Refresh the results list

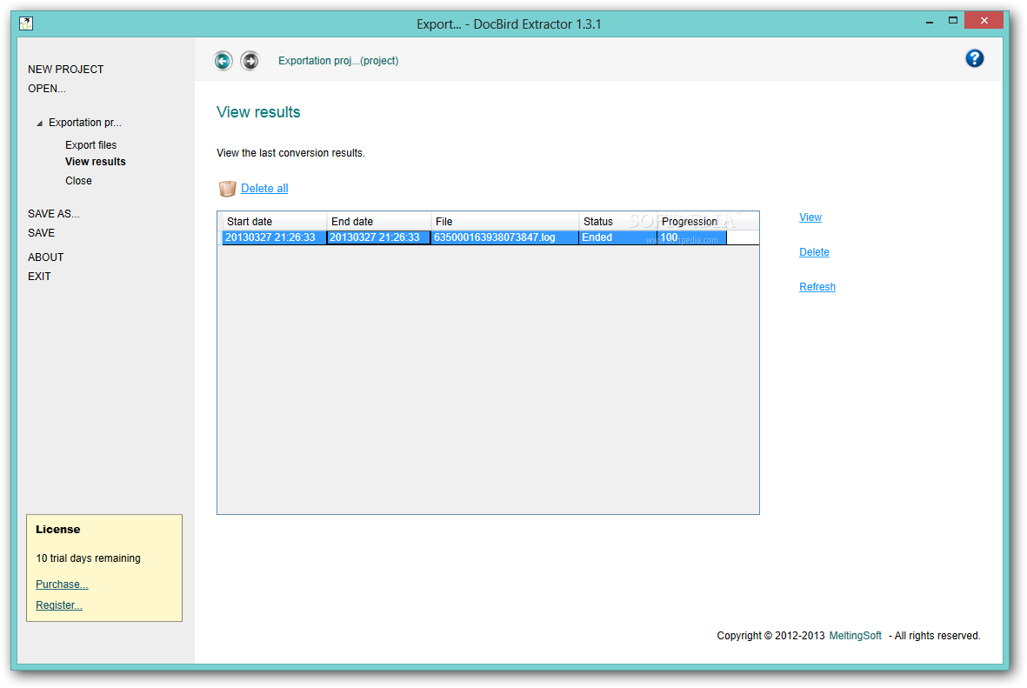click(817, 286)
